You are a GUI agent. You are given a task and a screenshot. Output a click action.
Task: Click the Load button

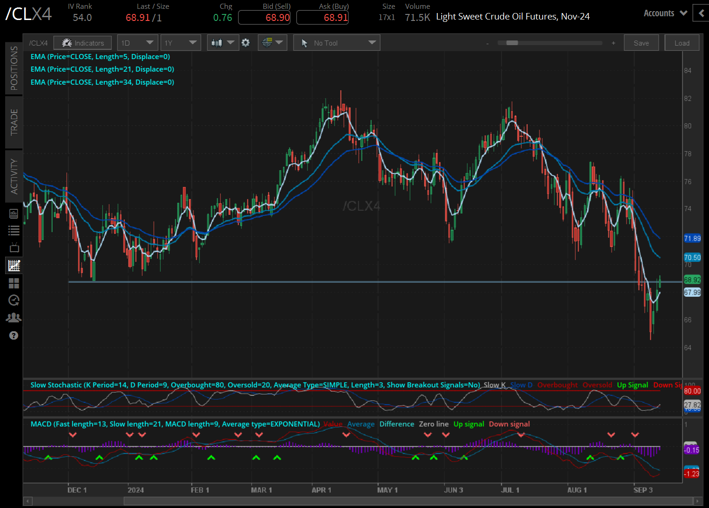tap(682, 42)
